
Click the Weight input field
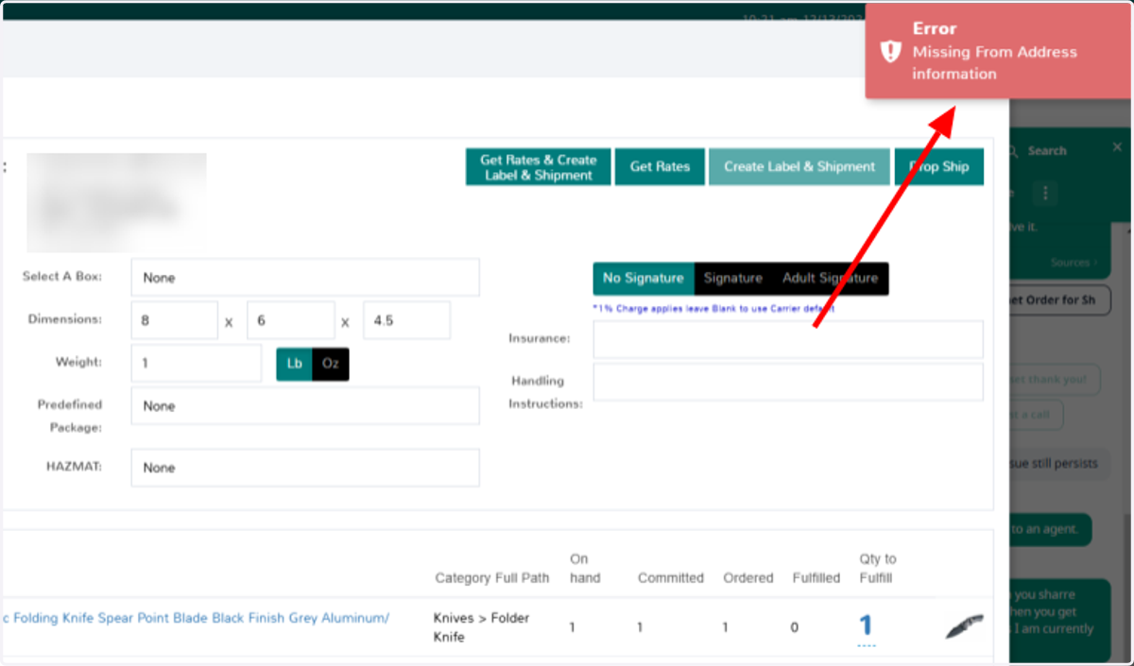pyautogui.click(x=197, y=364)
